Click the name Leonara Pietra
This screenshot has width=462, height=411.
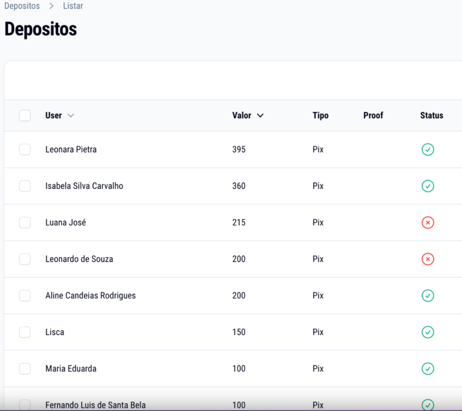(x=71, y=150)
